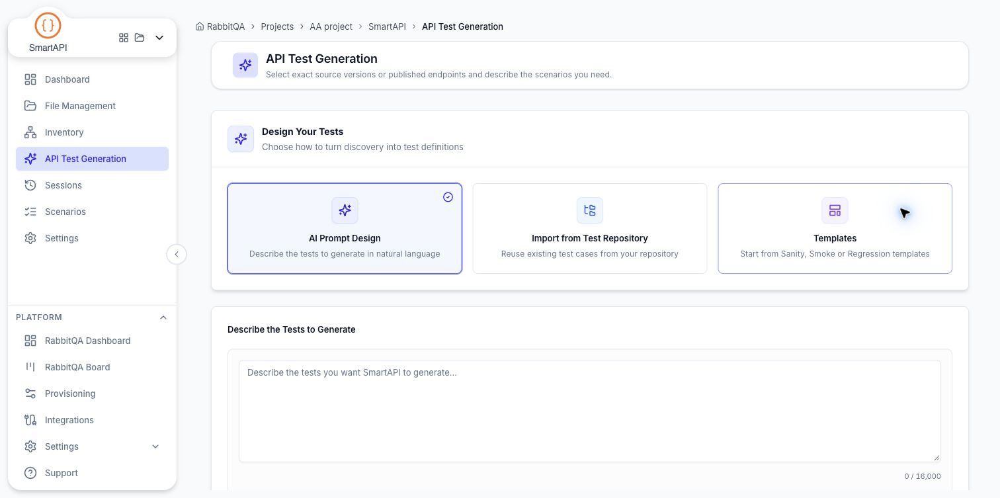The width and height of the screenshot is (1000, 498).
Task: Navigate to the AA project breadcrumb
Action: point(331,26)
